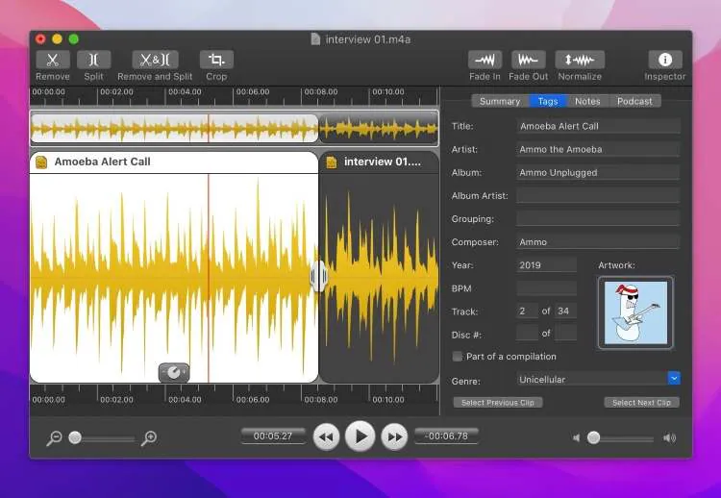
Task: Click the low volume speaker icon
Action: [x=576, y=437]
